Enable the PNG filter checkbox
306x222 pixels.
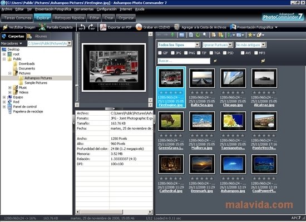[186, 53]
